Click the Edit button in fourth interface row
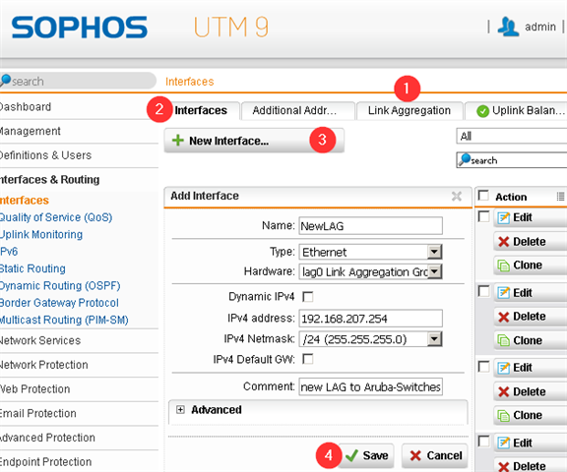Viewport: 567px width, 472px height. [531, 442]
